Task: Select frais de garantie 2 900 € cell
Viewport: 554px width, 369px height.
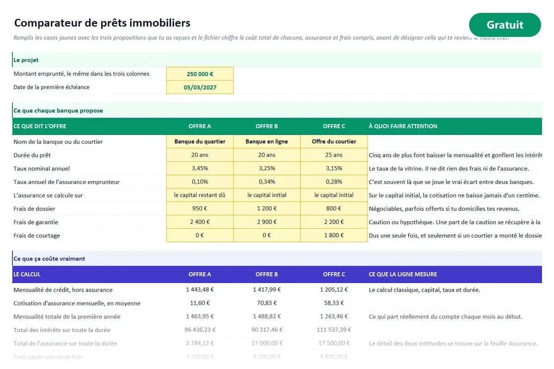Action: [x=267, y=222]
